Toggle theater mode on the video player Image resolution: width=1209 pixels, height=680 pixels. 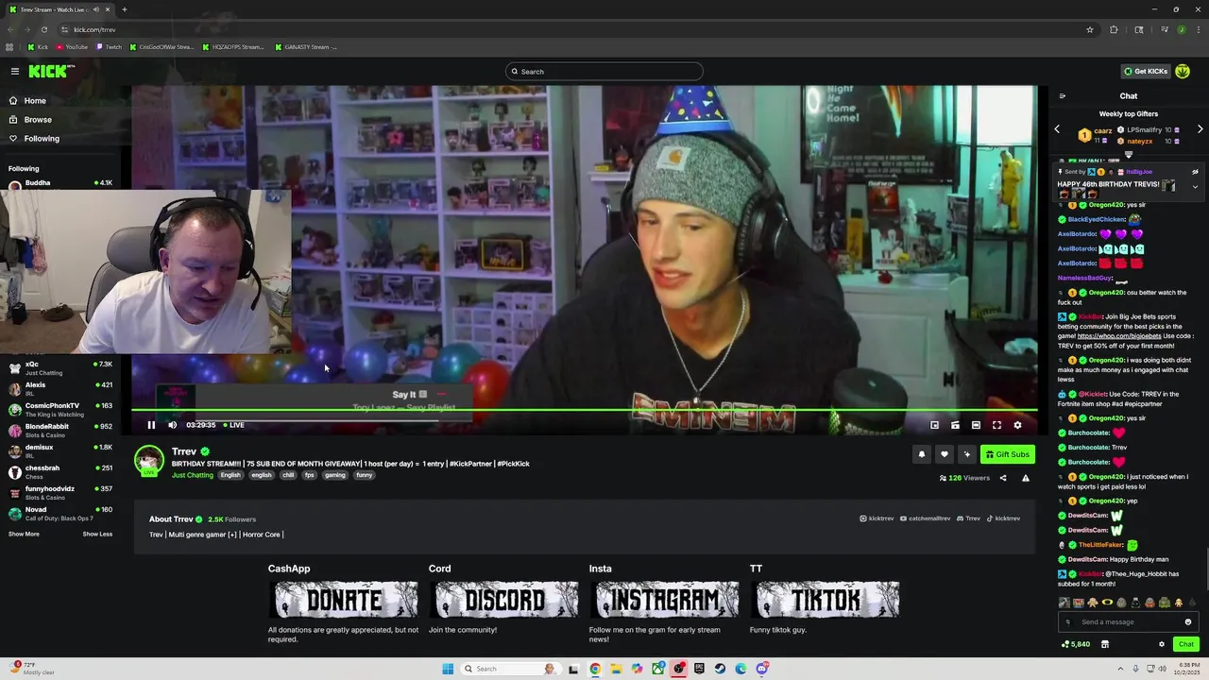[976, 425]
